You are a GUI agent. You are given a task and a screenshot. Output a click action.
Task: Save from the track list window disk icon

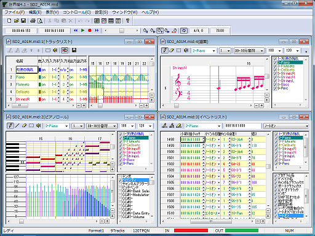click(x=74, y=50)
